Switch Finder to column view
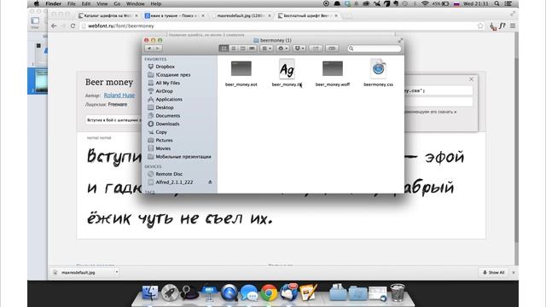 click(242, 49)
